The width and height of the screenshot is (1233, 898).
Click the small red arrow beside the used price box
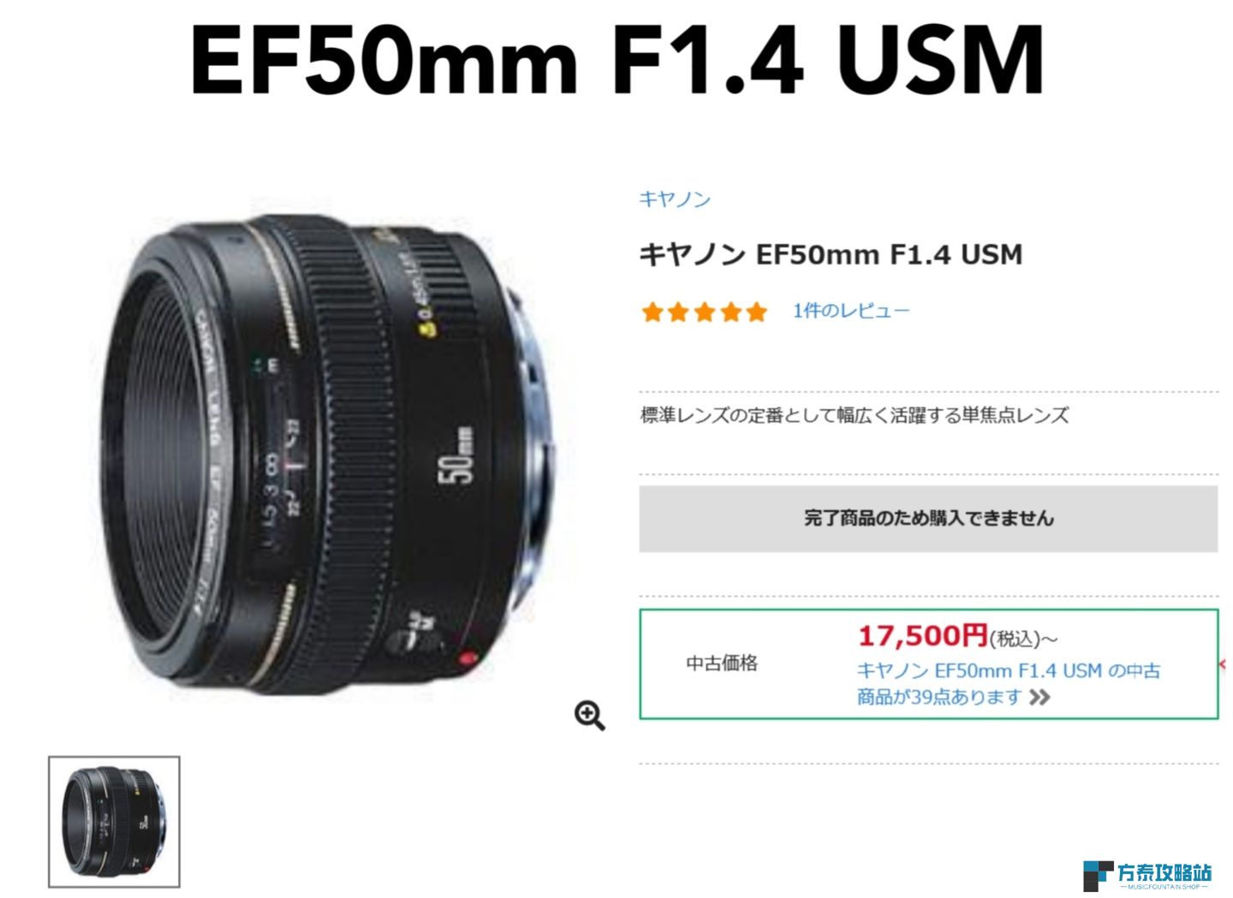pyautogui.click(x=1223, y=664)
